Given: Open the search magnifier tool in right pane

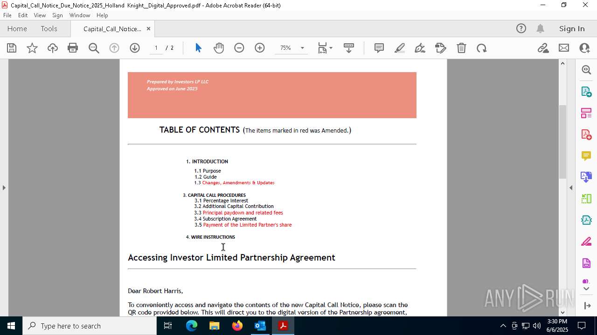Looking at the screenshot, I should pyautogui.click(x=586, y=70).
